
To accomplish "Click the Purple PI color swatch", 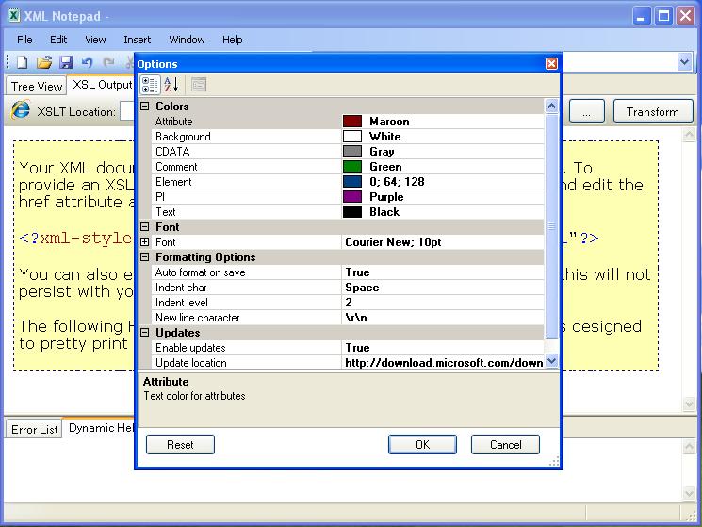I will [x=351, y=196].
